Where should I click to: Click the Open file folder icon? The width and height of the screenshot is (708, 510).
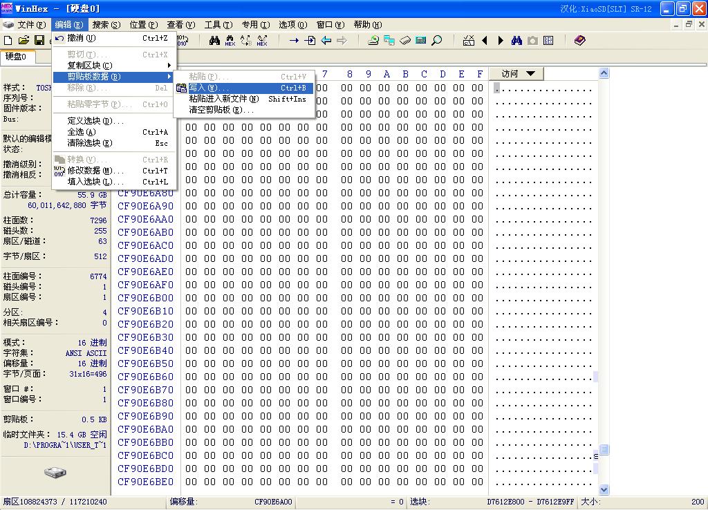coord(24,41)
